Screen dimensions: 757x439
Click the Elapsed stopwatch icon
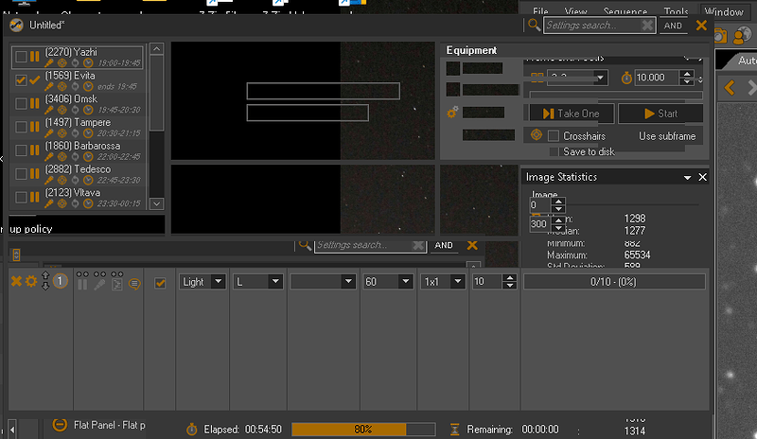(192, 429)
